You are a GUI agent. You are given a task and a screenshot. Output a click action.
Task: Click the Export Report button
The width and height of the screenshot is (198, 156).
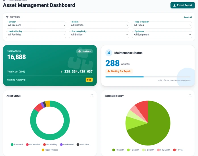[x=182, y=5]
